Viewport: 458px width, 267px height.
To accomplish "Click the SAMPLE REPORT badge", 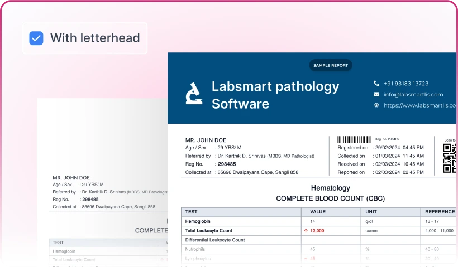I will pos(330,65).
